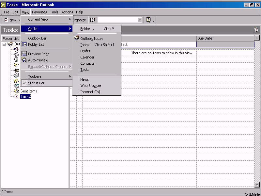This screenshot has height=196, width=261.
Task: Click the Outlook Today icon in submenu
Action: pyautogui.click(x=76, y=38)
